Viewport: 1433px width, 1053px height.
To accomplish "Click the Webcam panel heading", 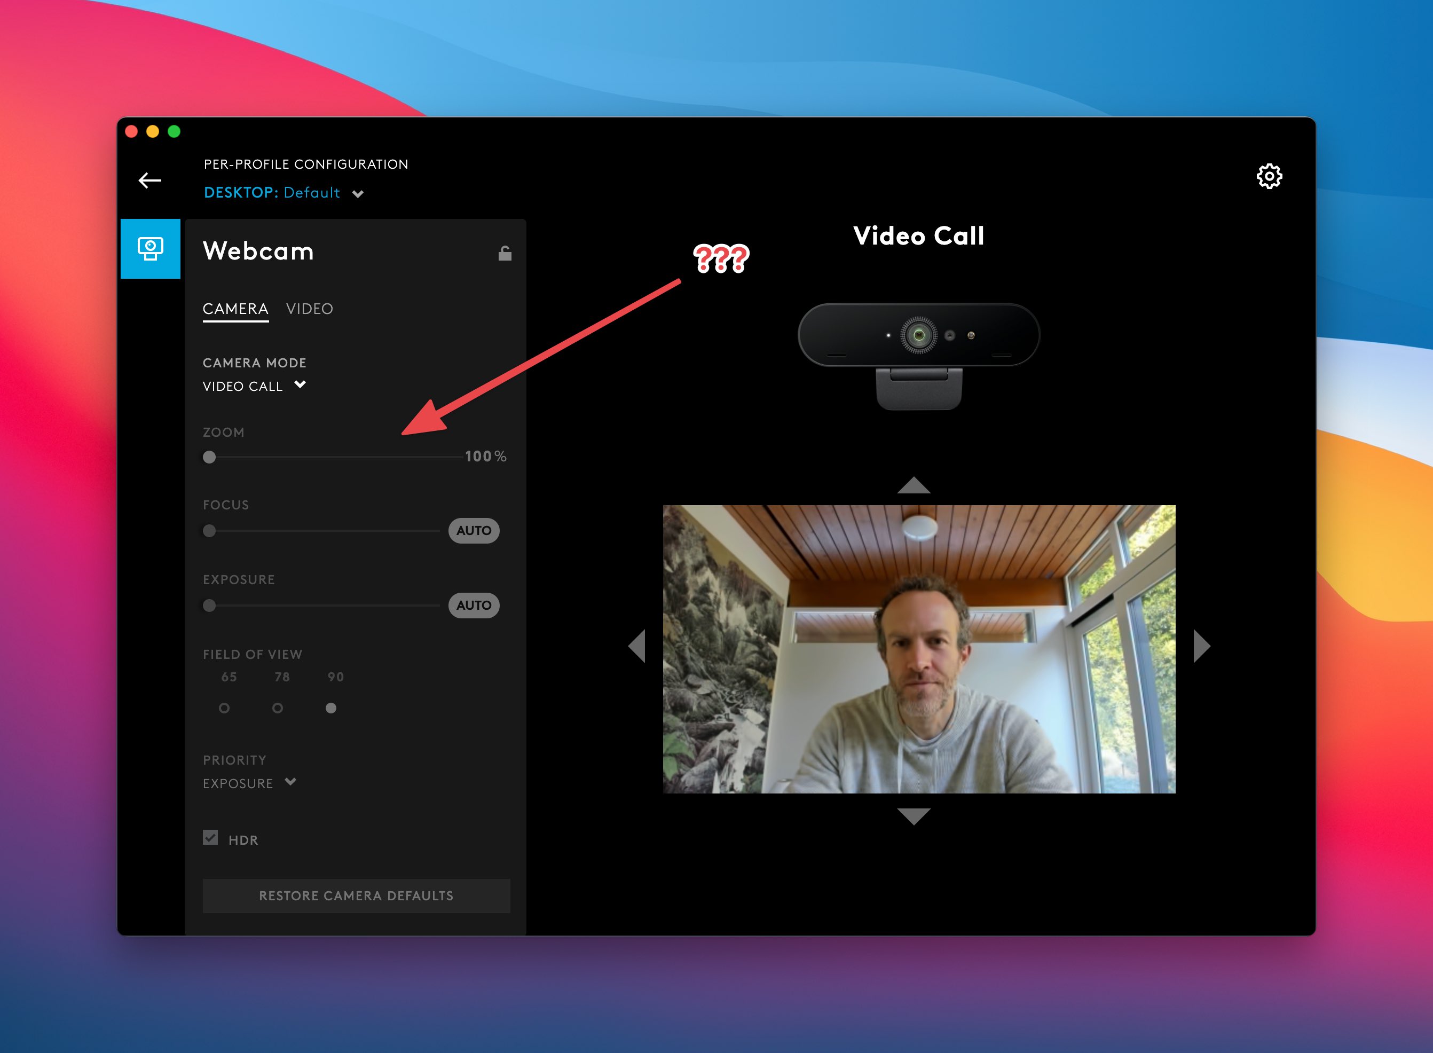I will [x=258, y=251].
